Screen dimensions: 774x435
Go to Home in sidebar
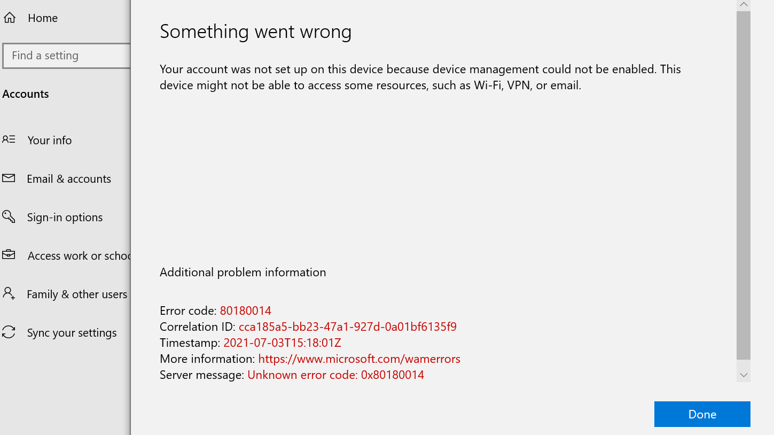(x=43, y=18)
